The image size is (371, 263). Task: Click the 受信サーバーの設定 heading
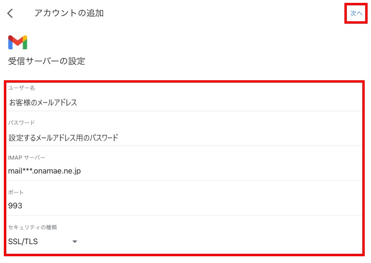tap(46, 61)
